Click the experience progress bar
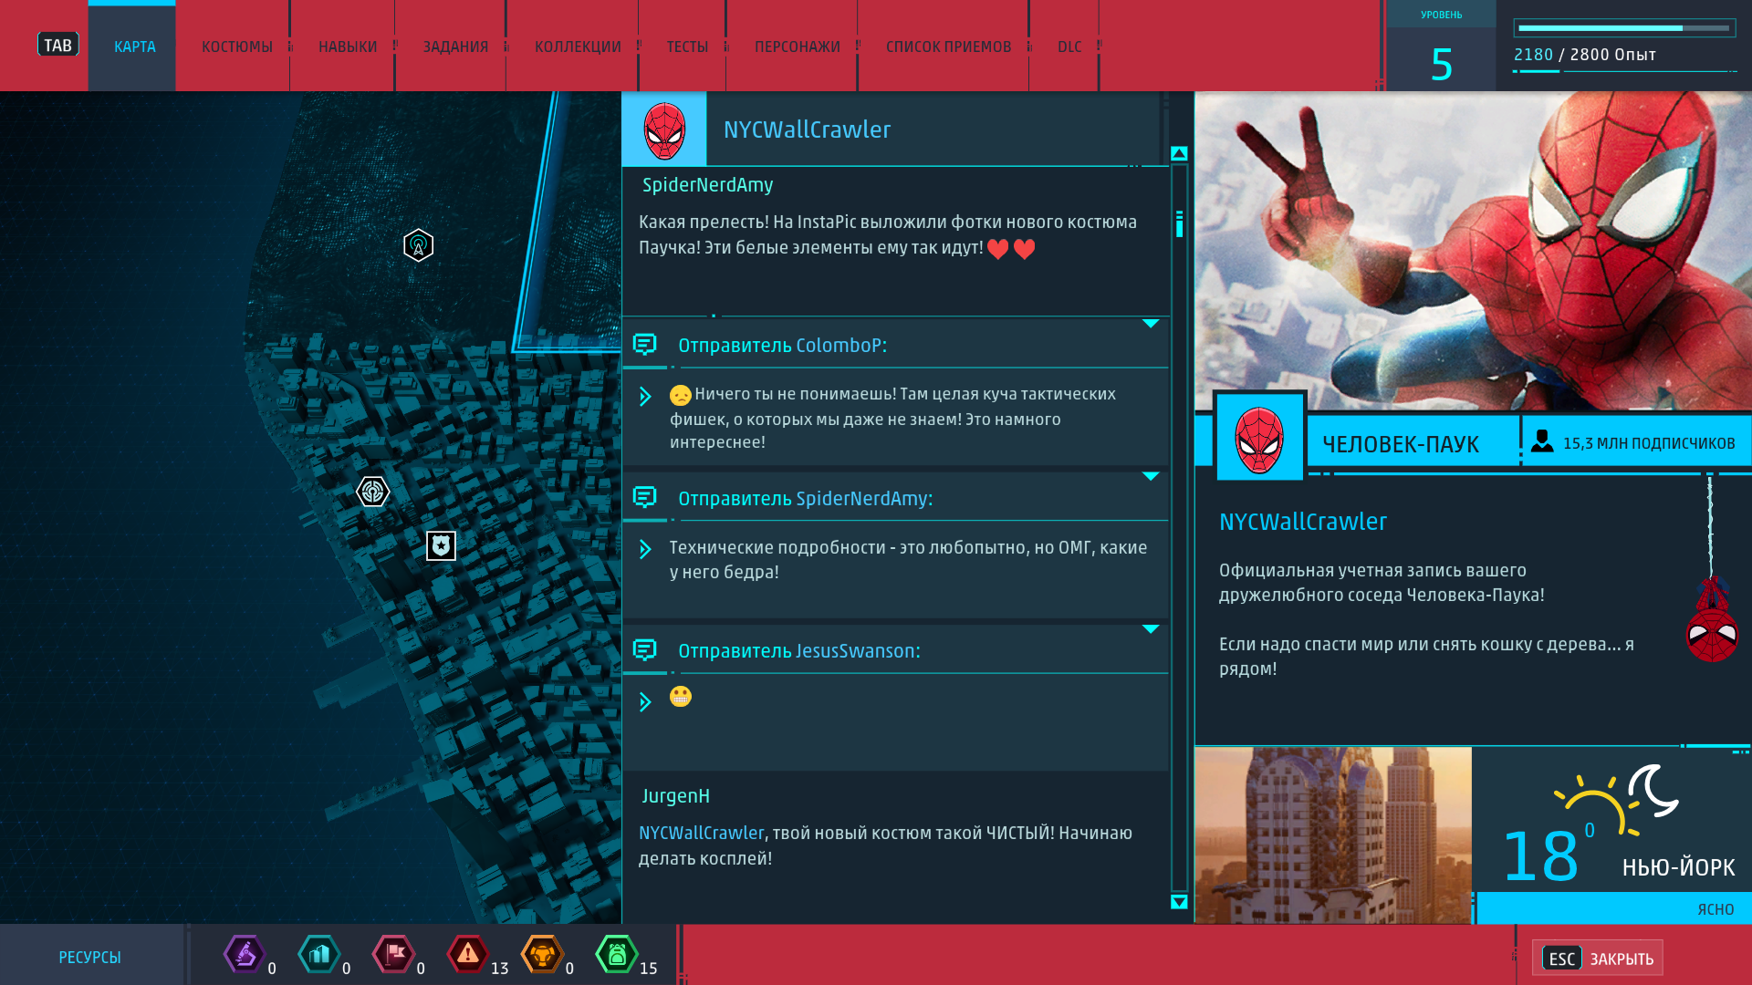 coord(1624,28)
